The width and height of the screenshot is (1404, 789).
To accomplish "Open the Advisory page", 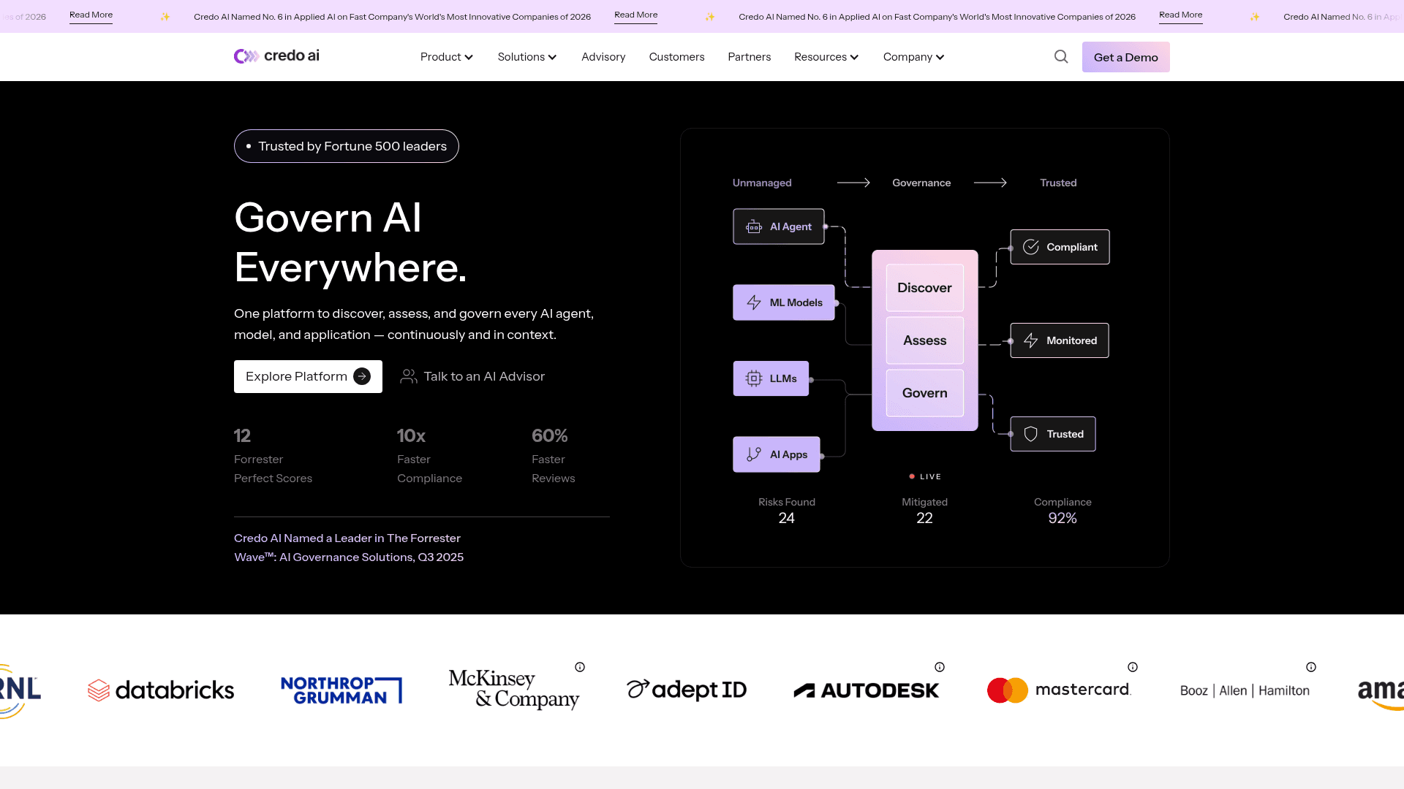I will coord(603,57).
